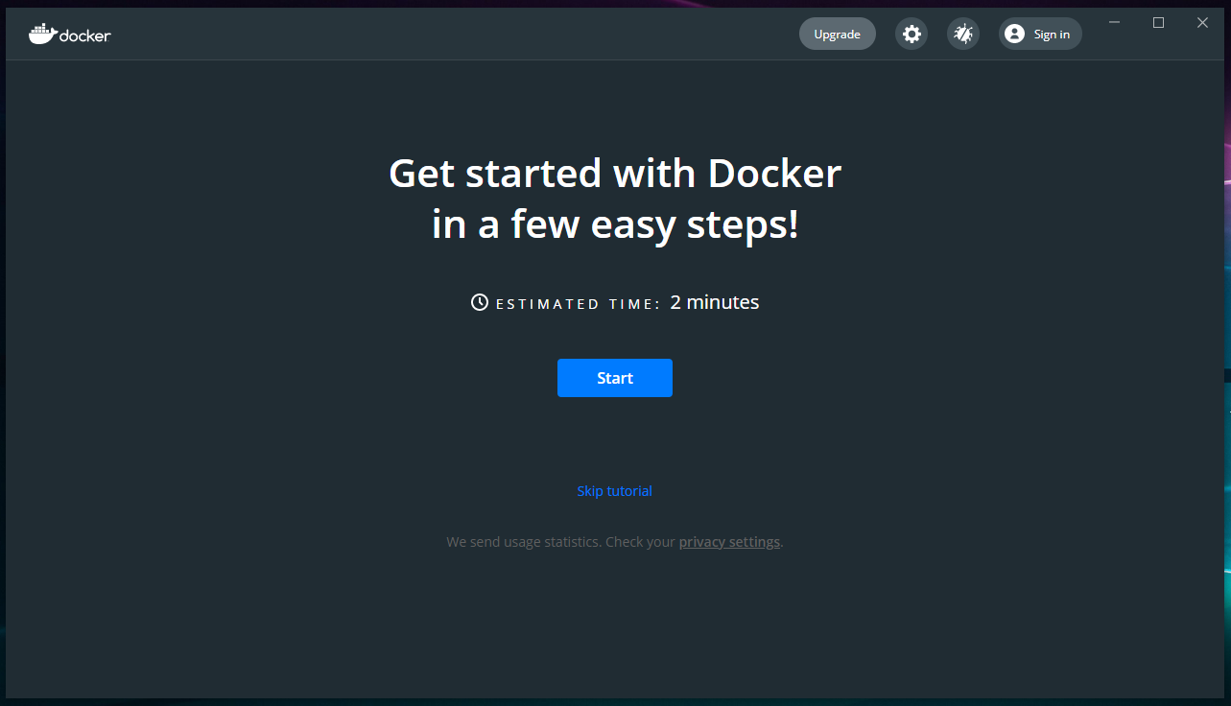This screenshot has height=706, width=1231.
Task: Click the Skip tutorial link
Action: (x=614, y=491)
